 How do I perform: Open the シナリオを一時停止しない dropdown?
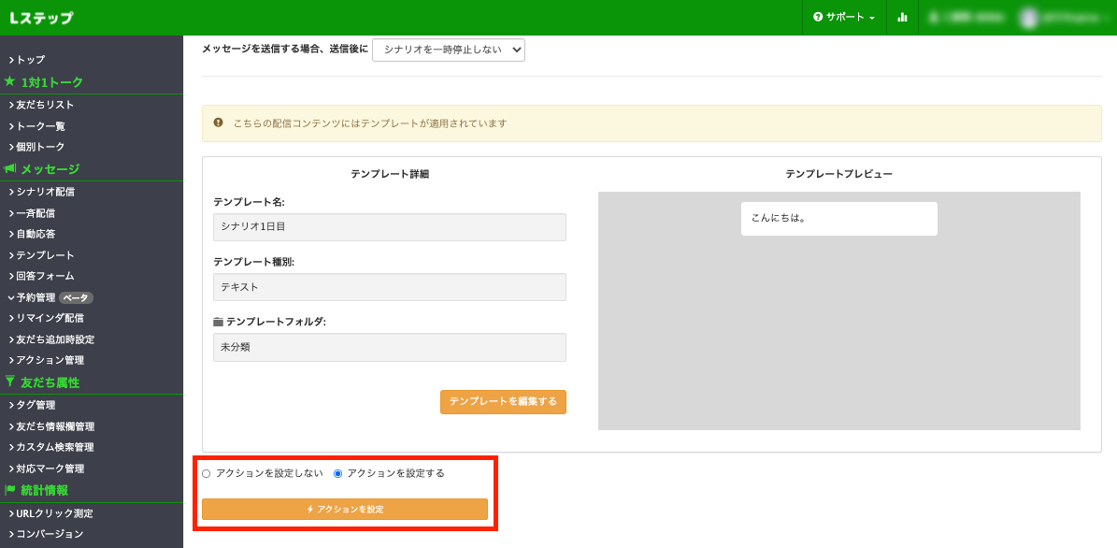point(448,50)
